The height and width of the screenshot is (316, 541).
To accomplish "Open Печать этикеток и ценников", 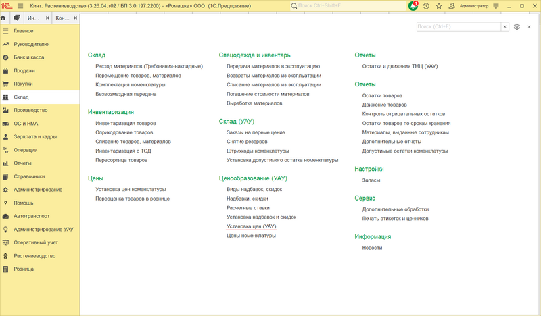I will click(x=396, y=219).
